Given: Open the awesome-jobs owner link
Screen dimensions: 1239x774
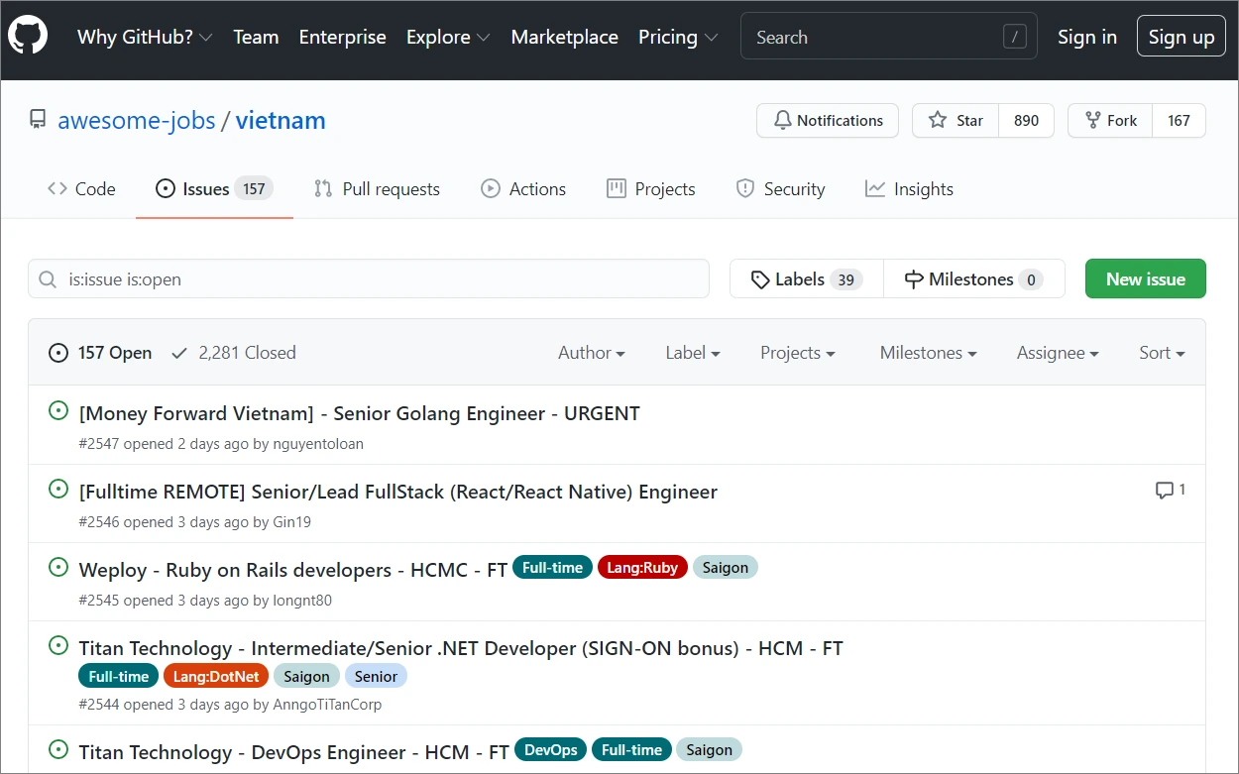Looking at the screenshot, I should 137,121.
